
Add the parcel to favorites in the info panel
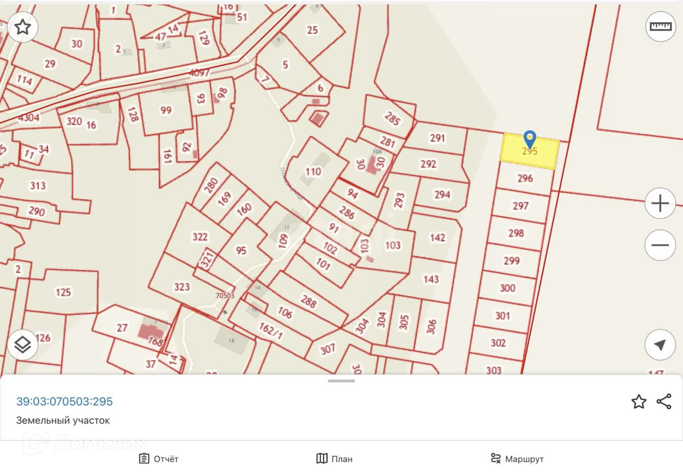click(639, 402)
